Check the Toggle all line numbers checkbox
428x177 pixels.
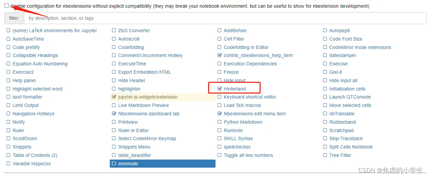(x=220, y=155)
